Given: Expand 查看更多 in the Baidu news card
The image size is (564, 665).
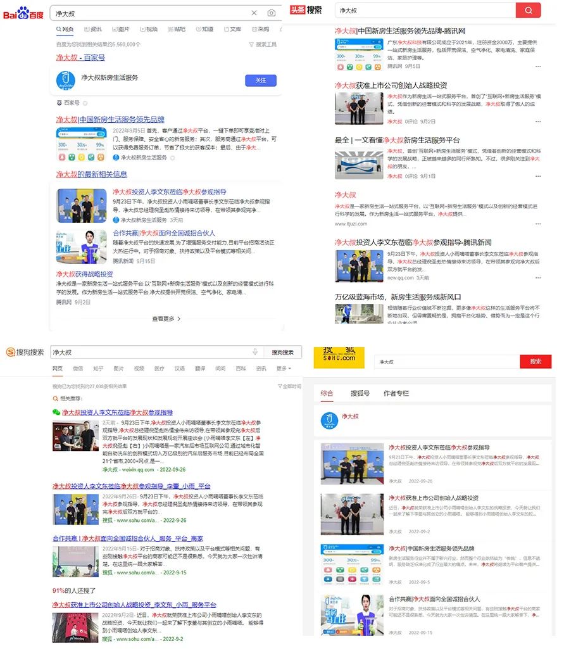Looking at the screenshot, I should point(166,319).
